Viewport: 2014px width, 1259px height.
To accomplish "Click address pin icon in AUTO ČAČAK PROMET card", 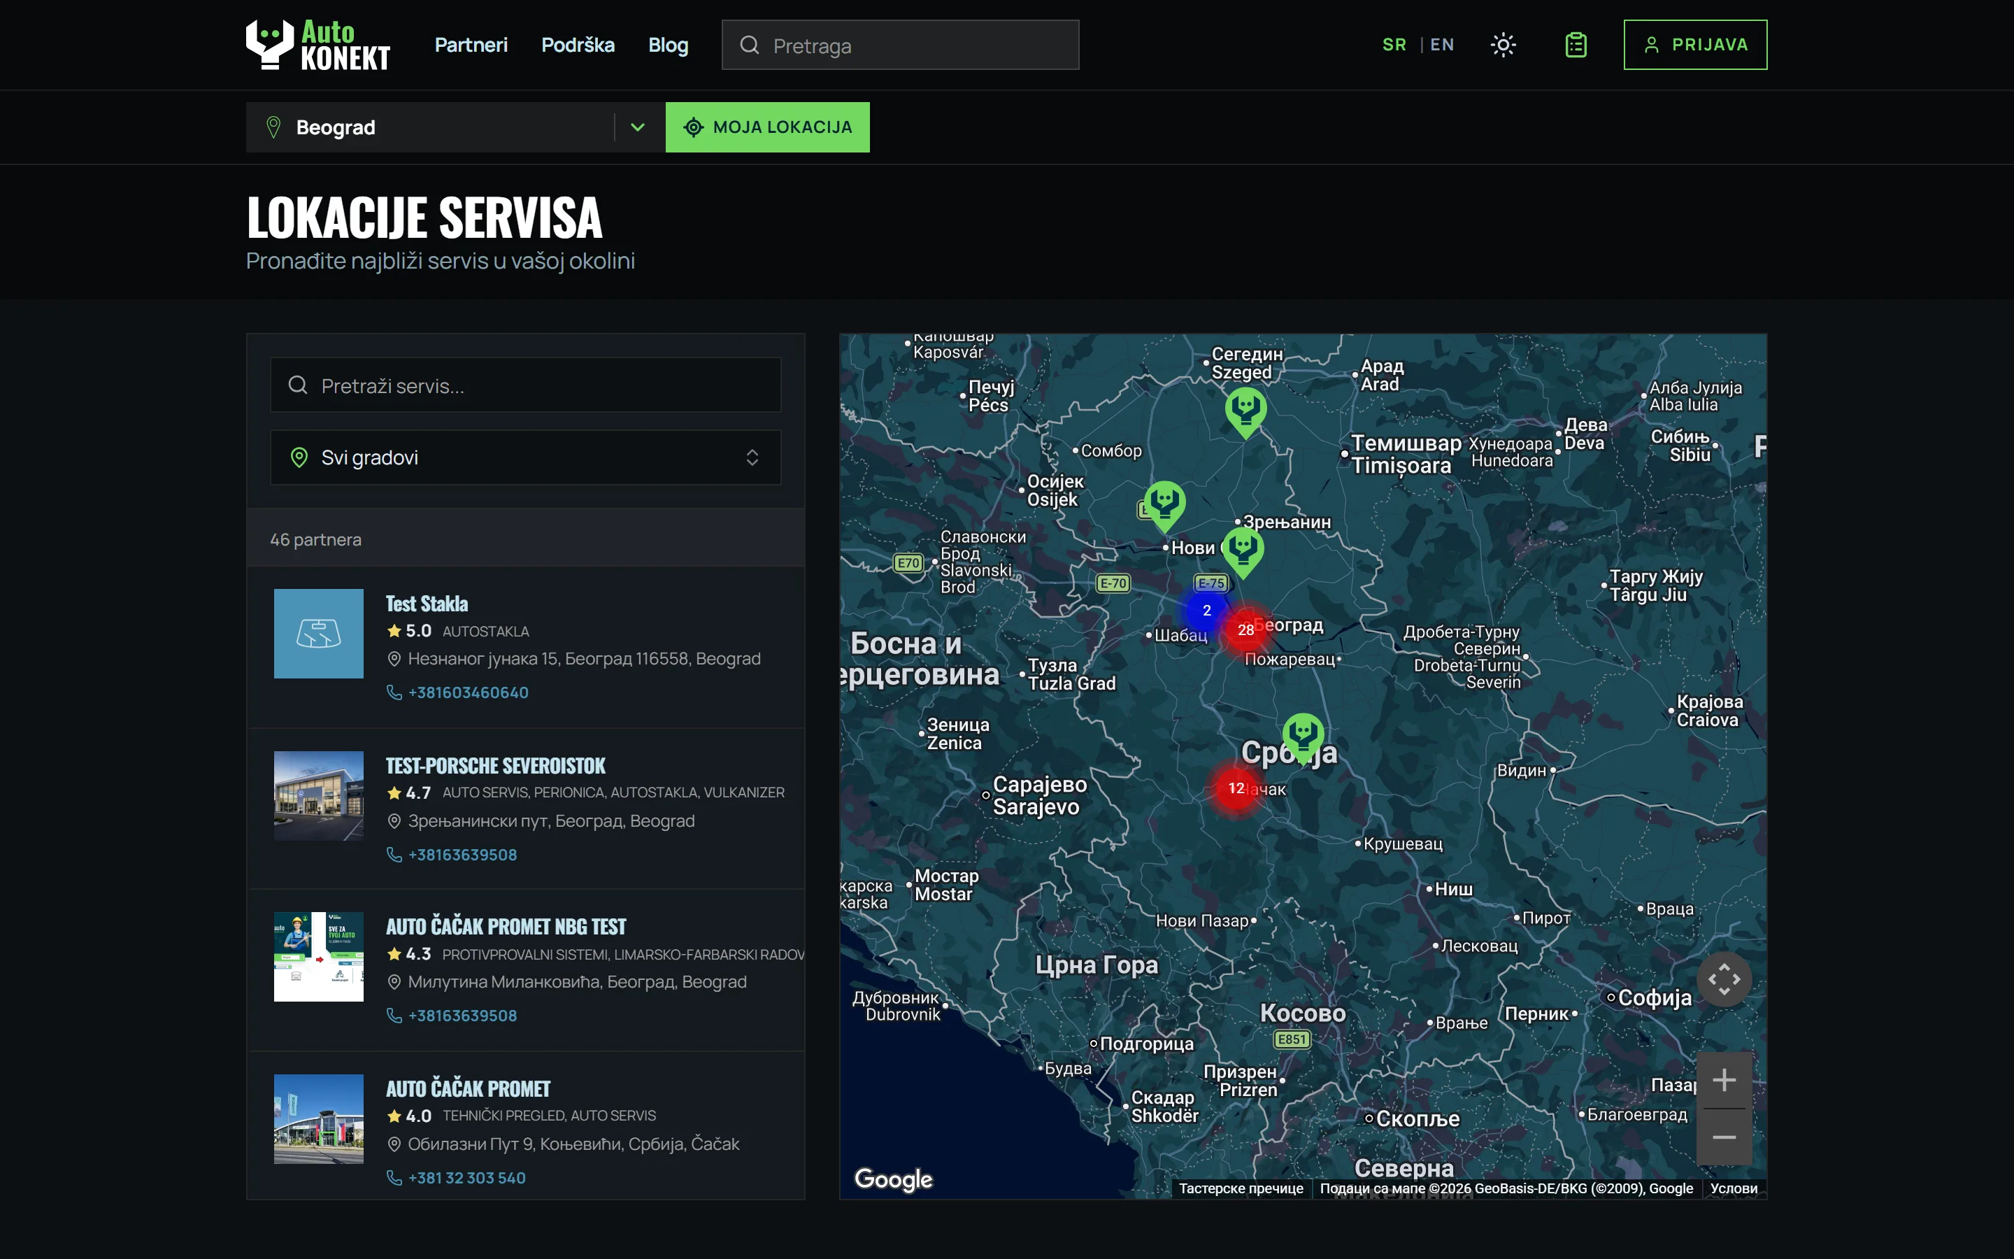I will coord(394,1144).
